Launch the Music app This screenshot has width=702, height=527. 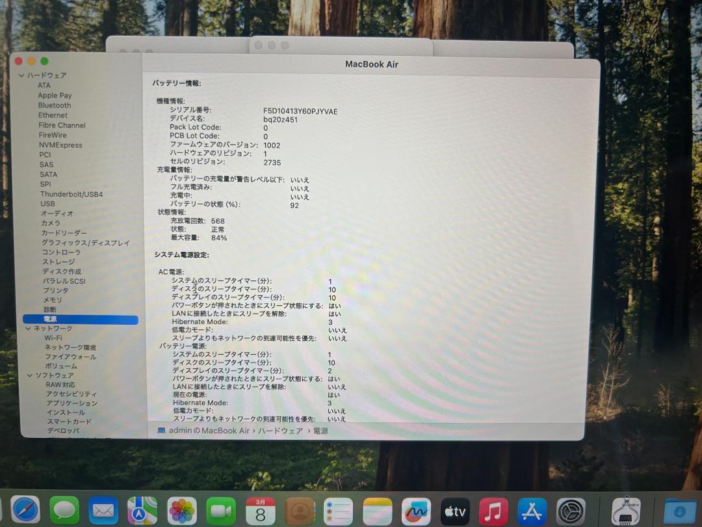pyautogui.click(x=493, y=511)
